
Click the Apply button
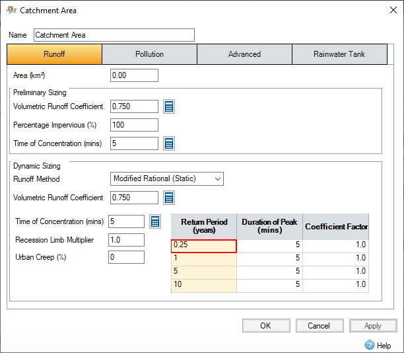click(x=373, y=326)
